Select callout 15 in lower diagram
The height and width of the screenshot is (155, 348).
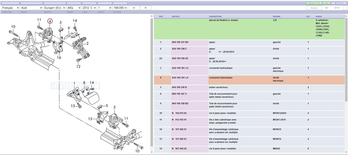click(x=90, y=119)
